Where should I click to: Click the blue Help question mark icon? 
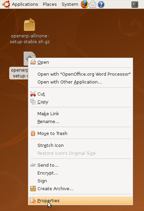[101, 4]
